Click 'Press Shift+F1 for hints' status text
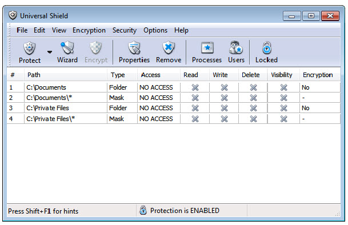Screen dimensions: 348x225 43,211
